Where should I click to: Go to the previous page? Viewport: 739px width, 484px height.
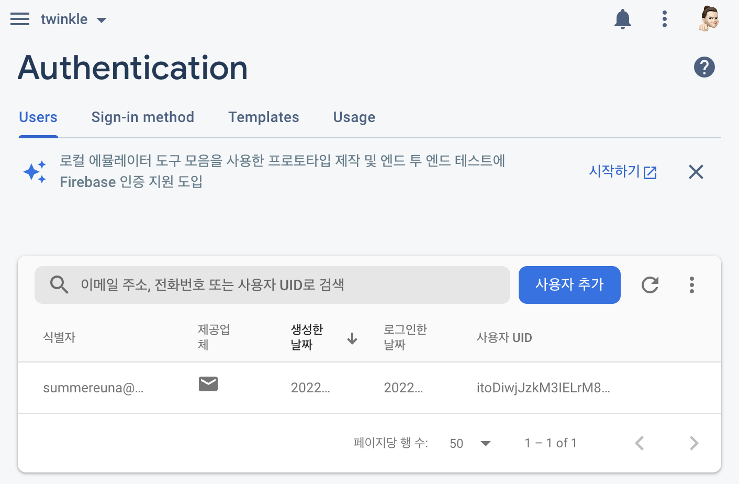pyautogui.click(x=640, y=443)
